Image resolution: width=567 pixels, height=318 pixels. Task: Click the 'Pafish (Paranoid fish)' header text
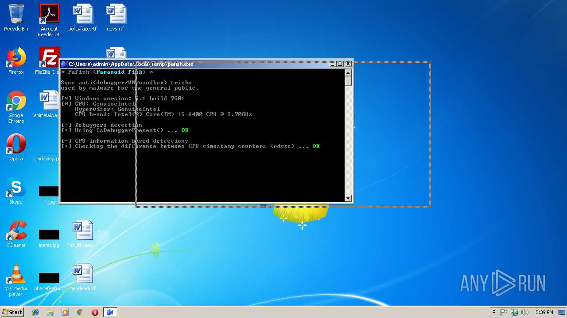(107, 72)
